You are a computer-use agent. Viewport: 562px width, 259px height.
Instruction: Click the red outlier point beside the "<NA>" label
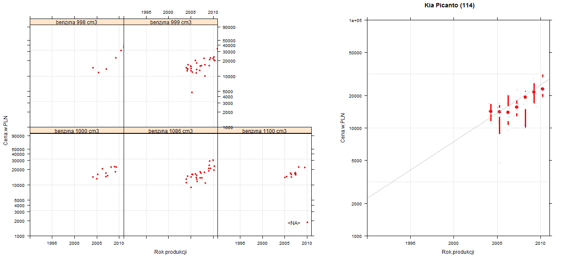pyautogui.click(x=307, y=222)
